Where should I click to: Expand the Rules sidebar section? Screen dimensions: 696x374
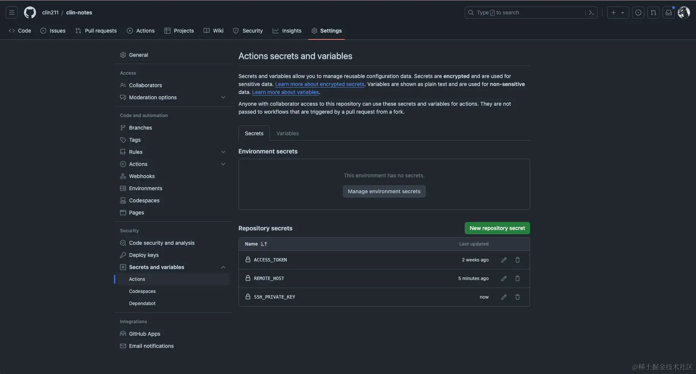coord(223,152)
